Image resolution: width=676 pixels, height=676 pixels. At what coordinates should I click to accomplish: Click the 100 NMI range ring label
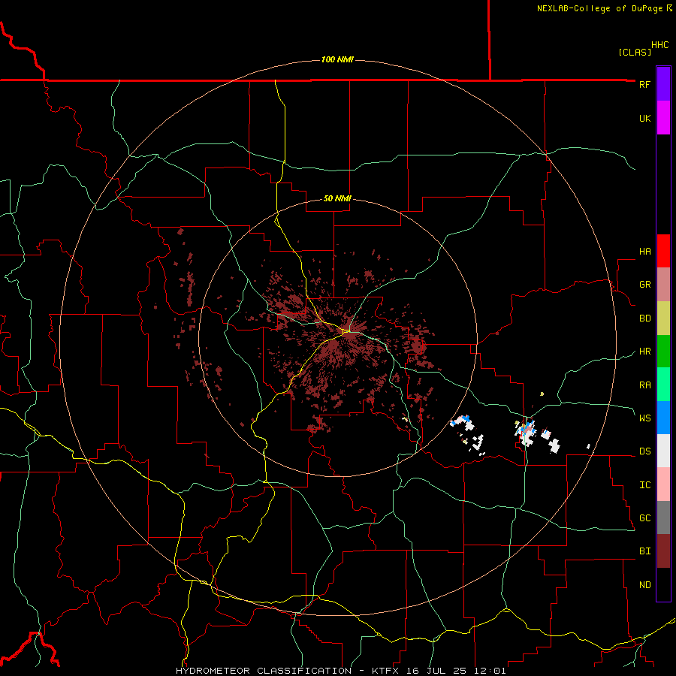[337, 59]
